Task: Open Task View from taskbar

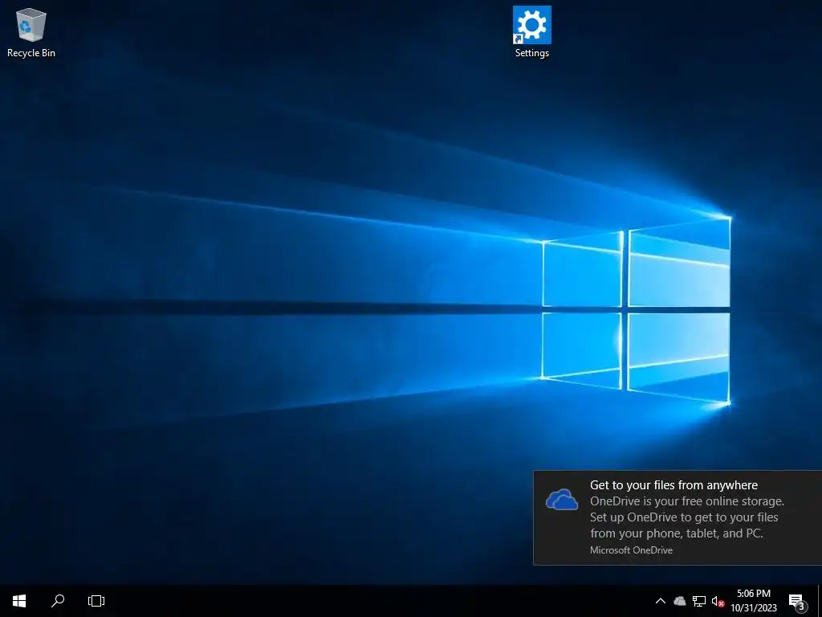Action: (x=96, y=601)
